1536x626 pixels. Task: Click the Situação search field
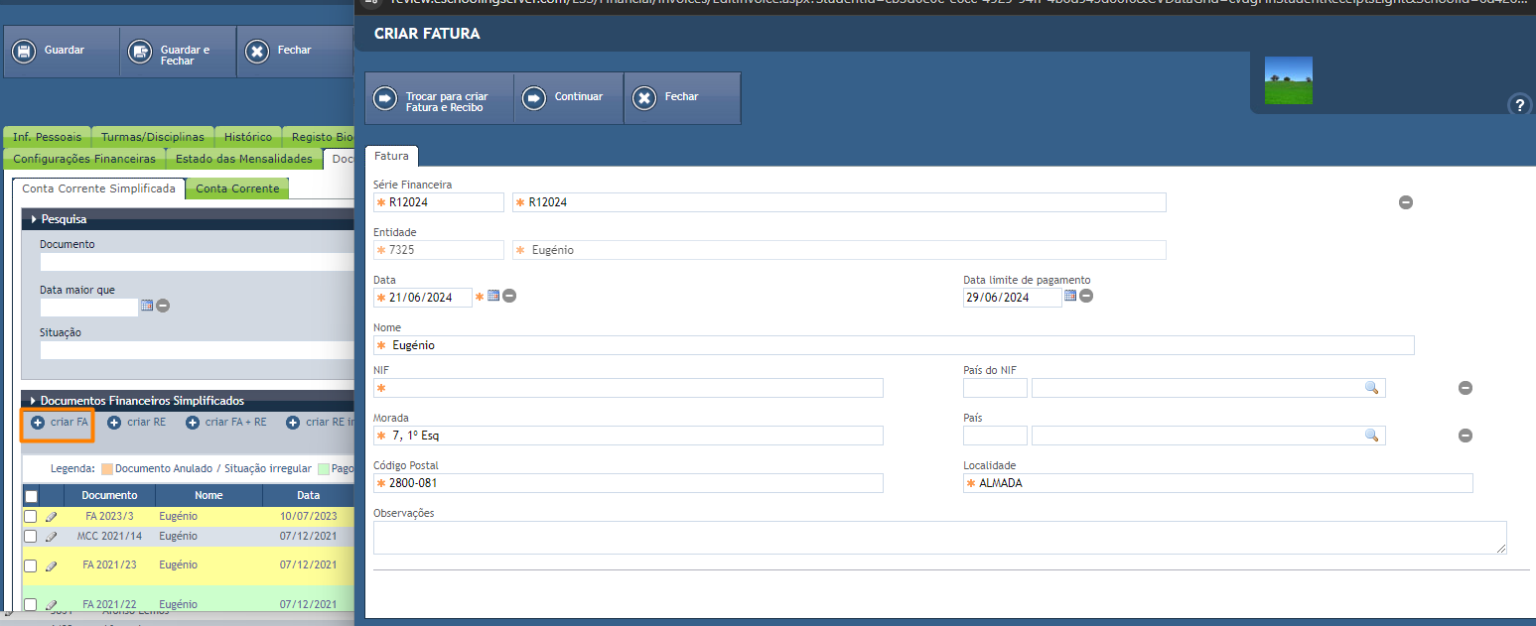(197, 349)
